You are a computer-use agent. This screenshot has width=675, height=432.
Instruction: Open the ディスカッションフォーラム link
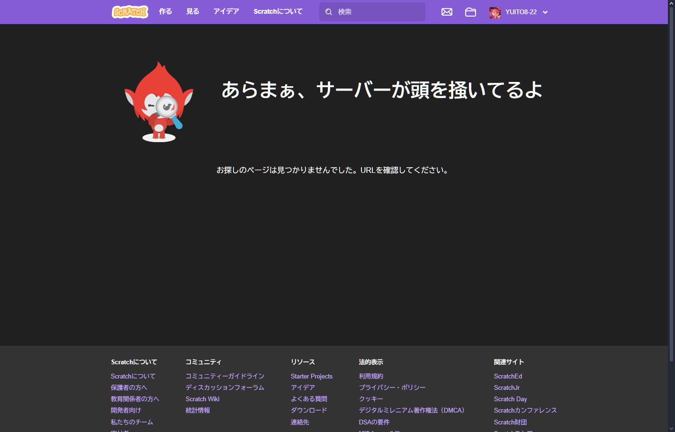click(x=225, y=387)
